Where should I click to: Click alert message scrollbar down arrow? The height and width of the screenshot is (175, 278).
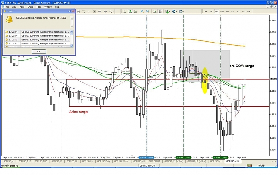point(72,27)
